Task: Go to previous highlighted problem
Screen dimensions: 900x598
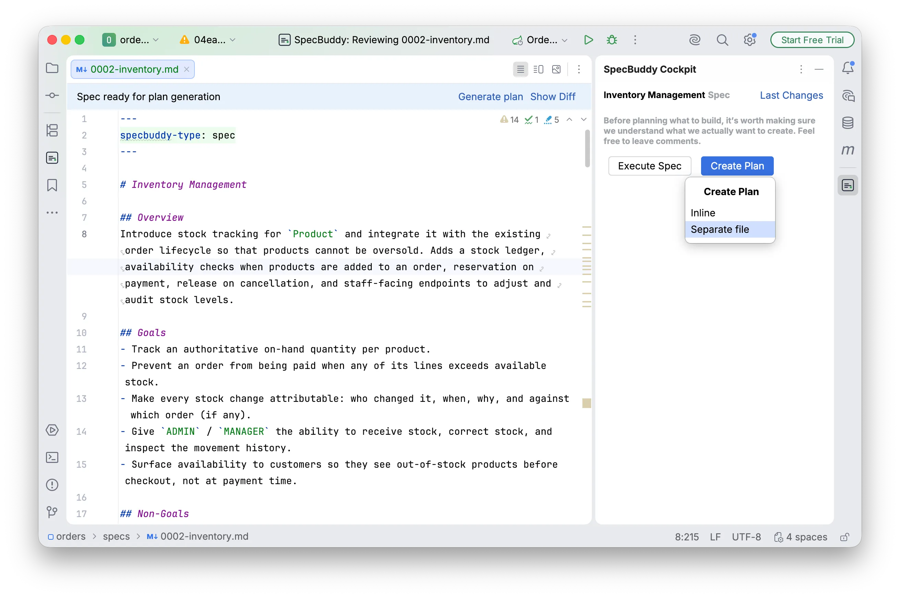Action: click(x=569, y=120)
